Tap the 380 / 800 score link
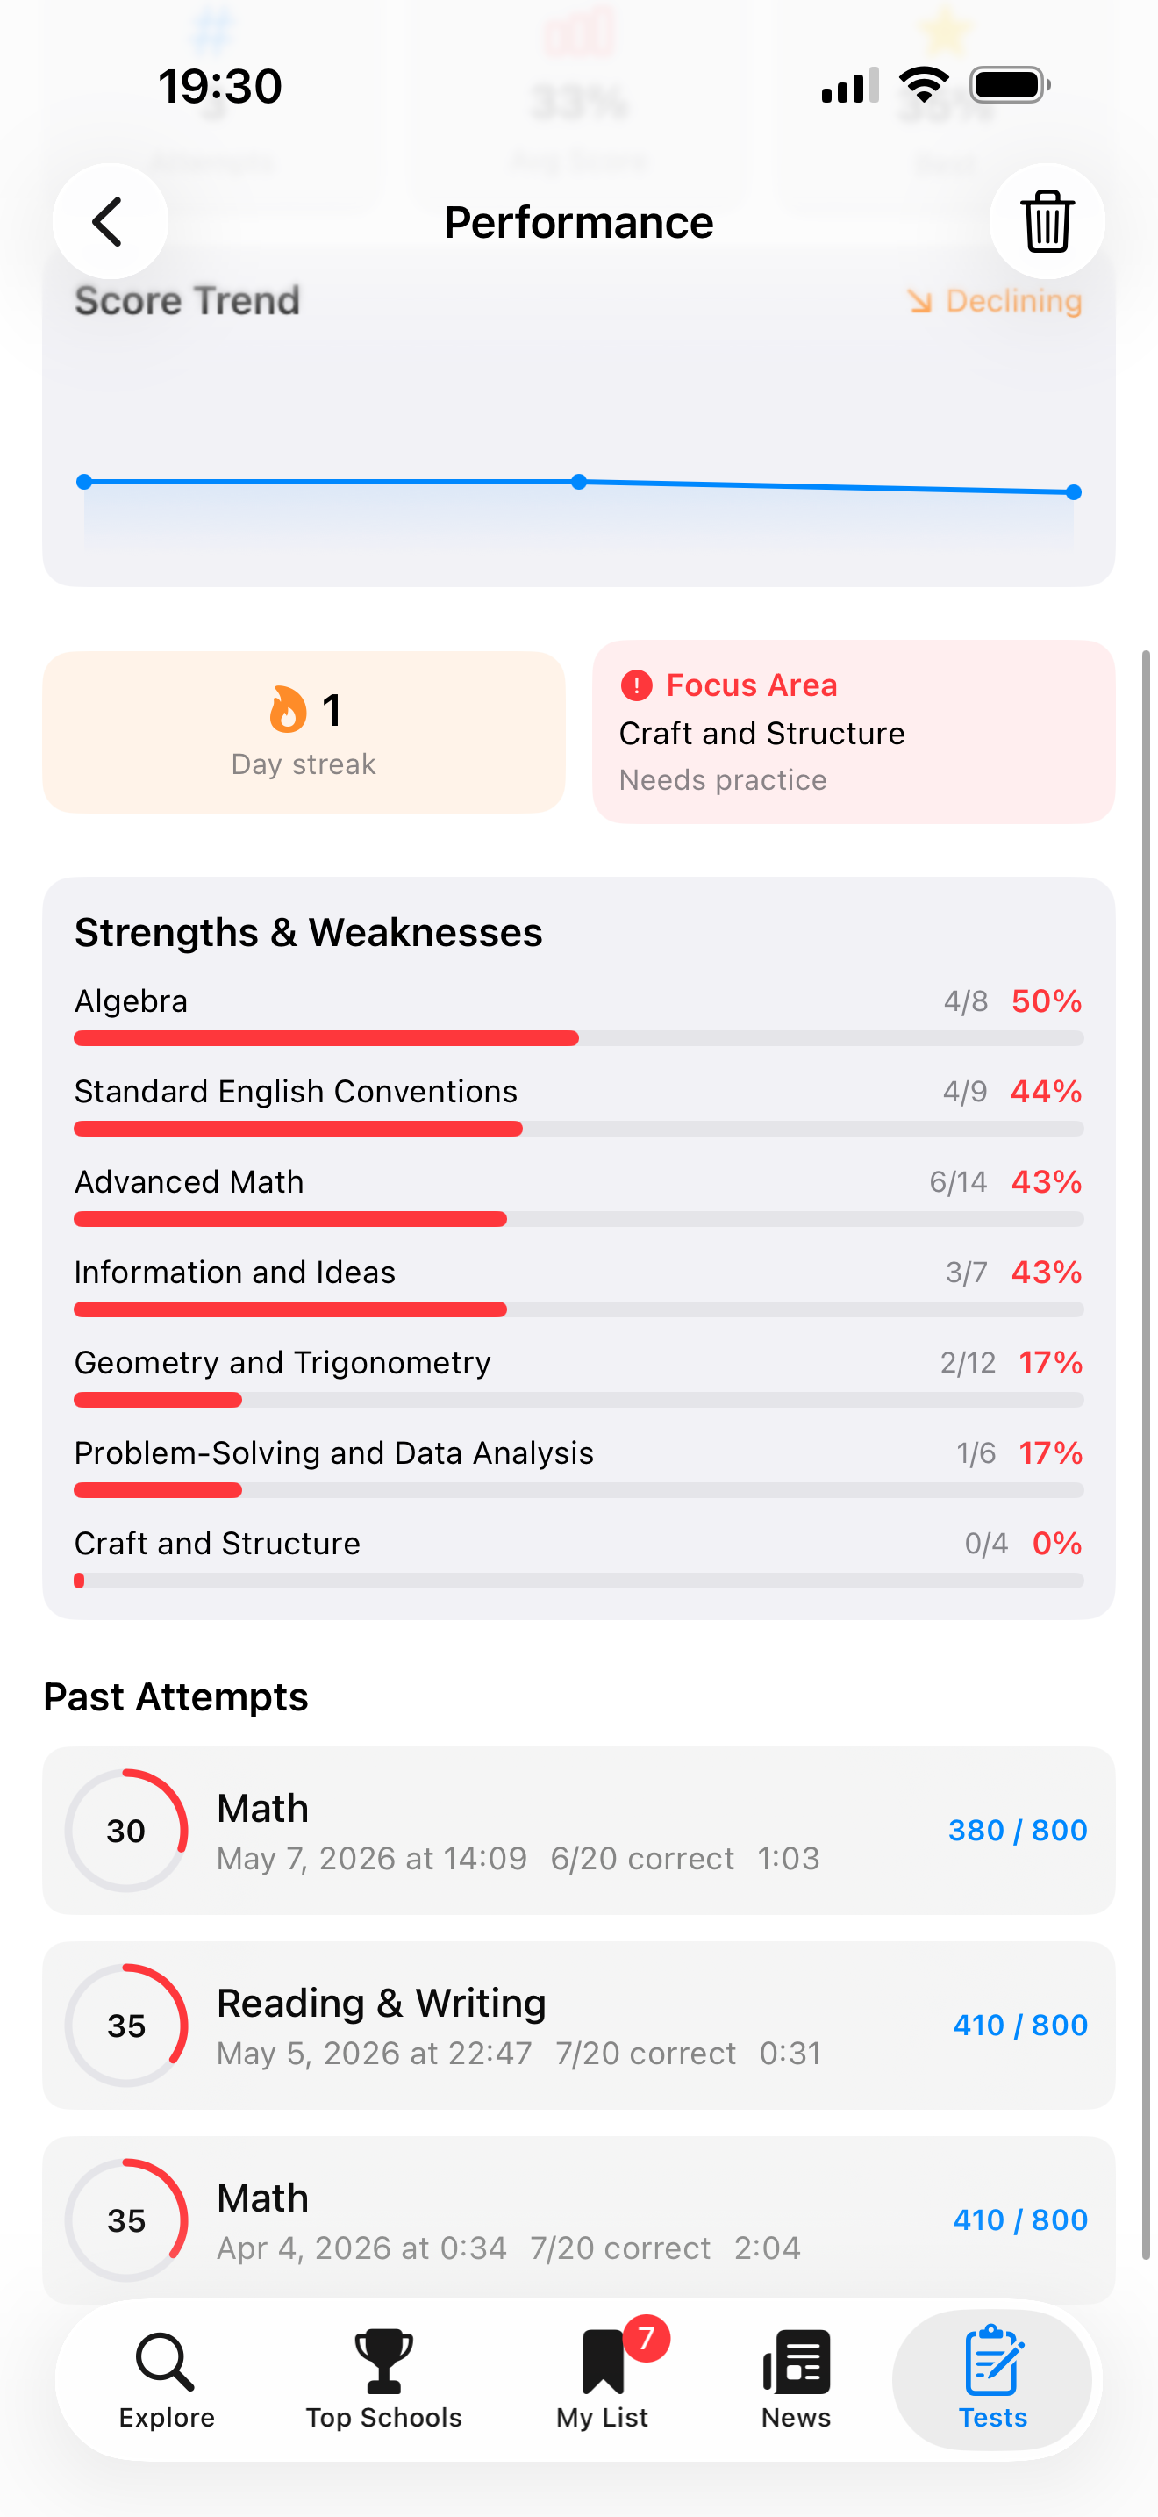1158x2517 pixels. click(1018, 1830)
